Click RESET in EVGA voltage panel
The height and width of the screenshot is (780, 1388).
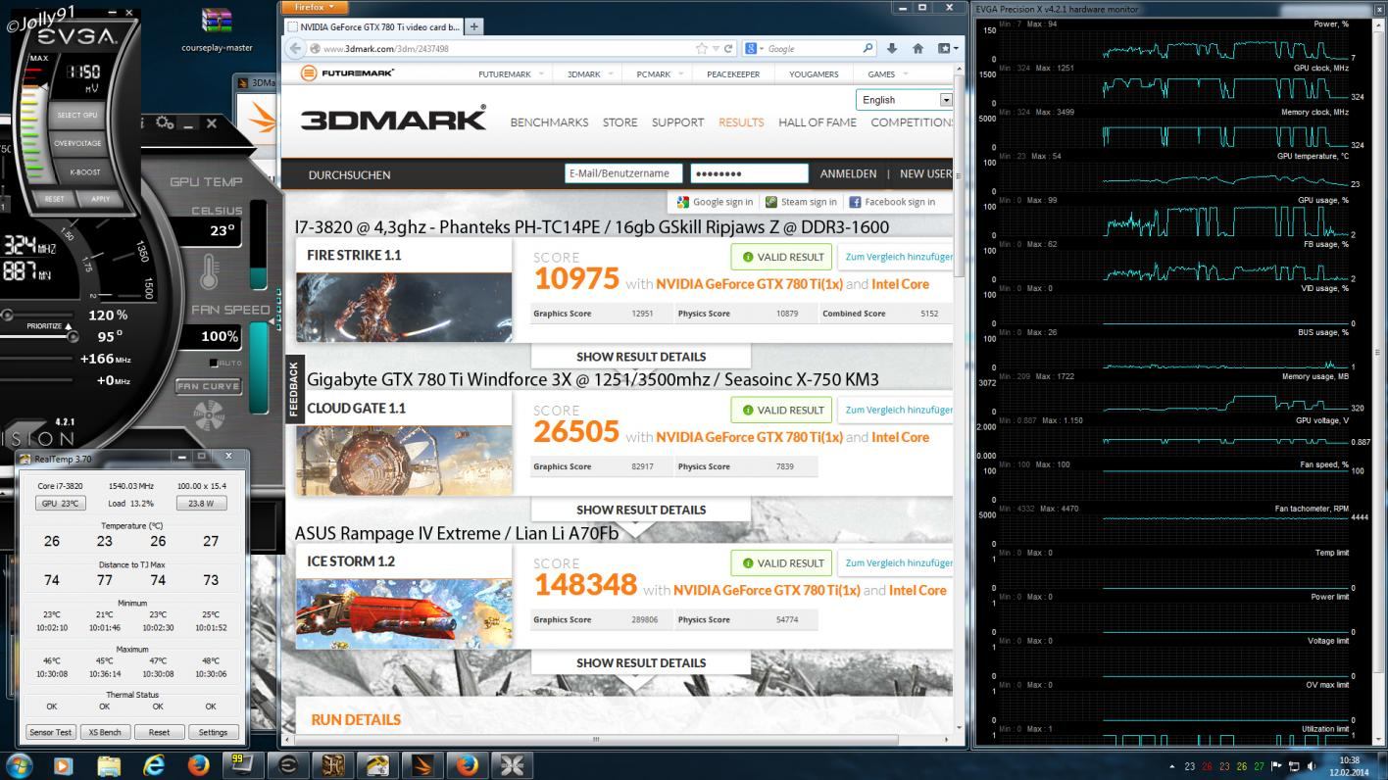coord(55,198)
